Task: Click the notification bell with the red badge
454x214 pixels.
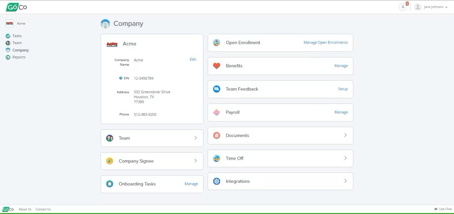Action: pos(403,7)
